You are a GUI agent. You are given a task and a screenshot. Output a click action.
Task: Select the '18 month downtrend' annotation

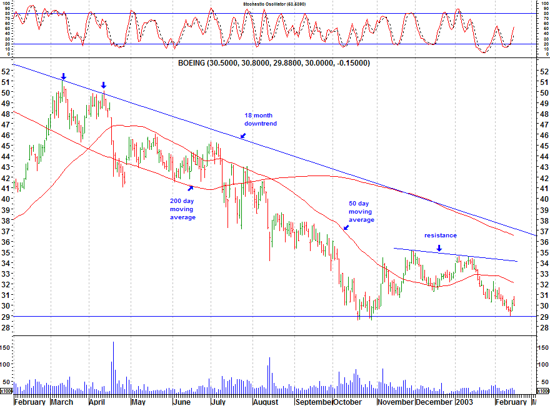pos(260,119)
